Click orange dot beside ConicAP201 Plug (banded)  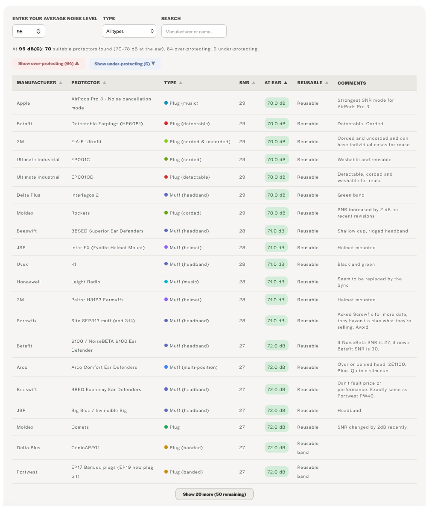tap(166, 447)
